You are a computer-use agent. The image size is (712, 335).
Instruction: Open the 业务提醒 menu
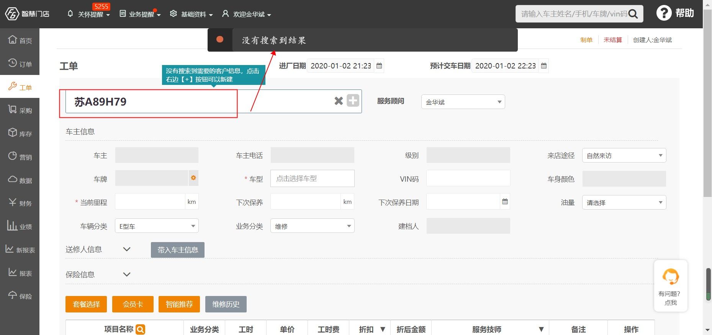click(140, 14)
